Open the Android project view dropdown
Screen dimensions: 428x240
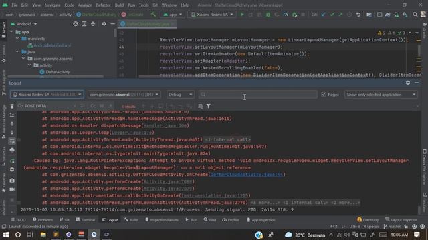[24, 24]
